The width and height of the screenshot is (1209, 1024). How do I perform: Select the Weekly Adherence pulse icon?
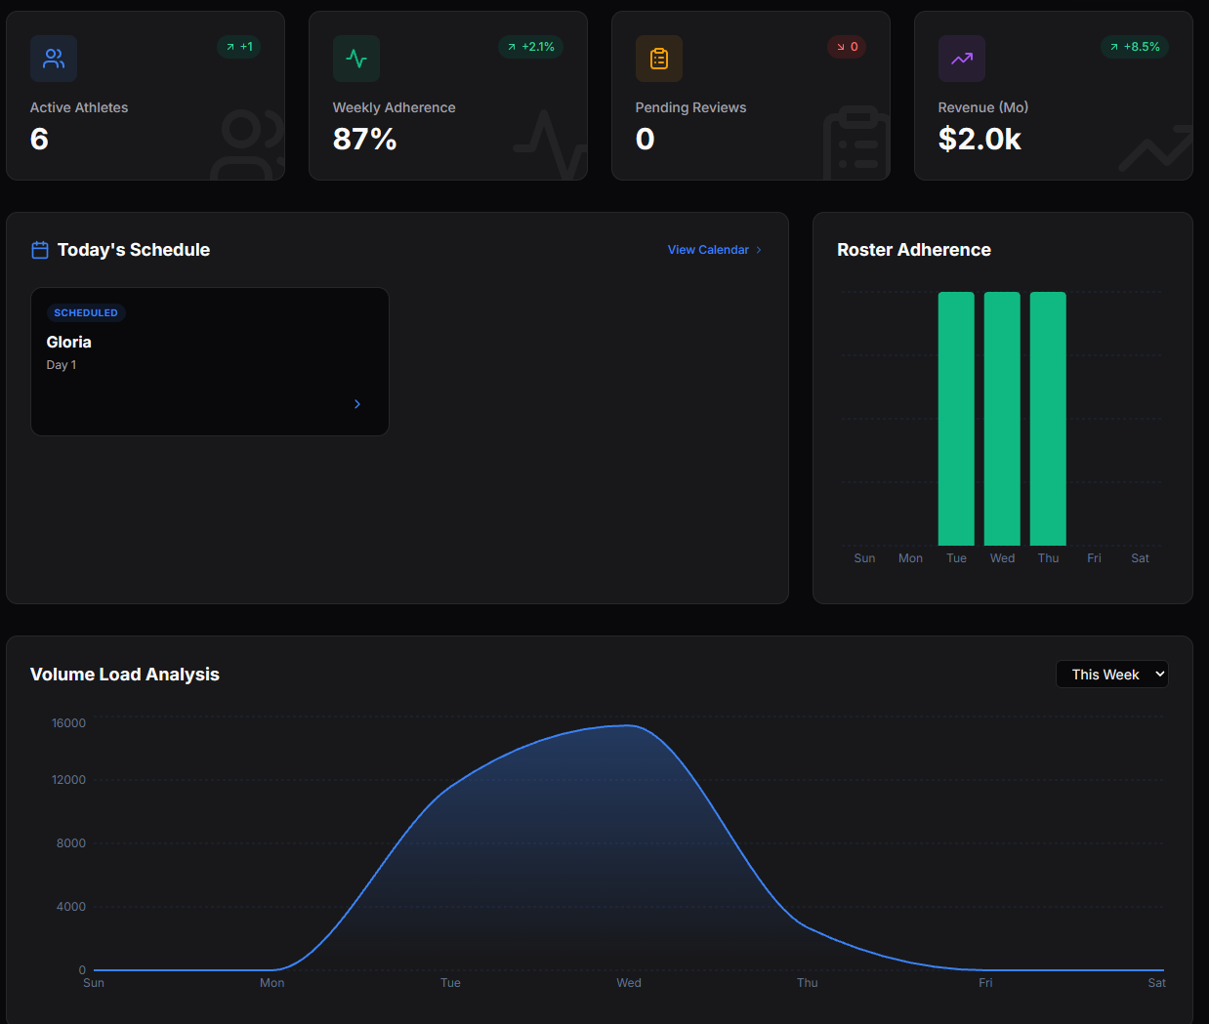[x=356, y=59]
